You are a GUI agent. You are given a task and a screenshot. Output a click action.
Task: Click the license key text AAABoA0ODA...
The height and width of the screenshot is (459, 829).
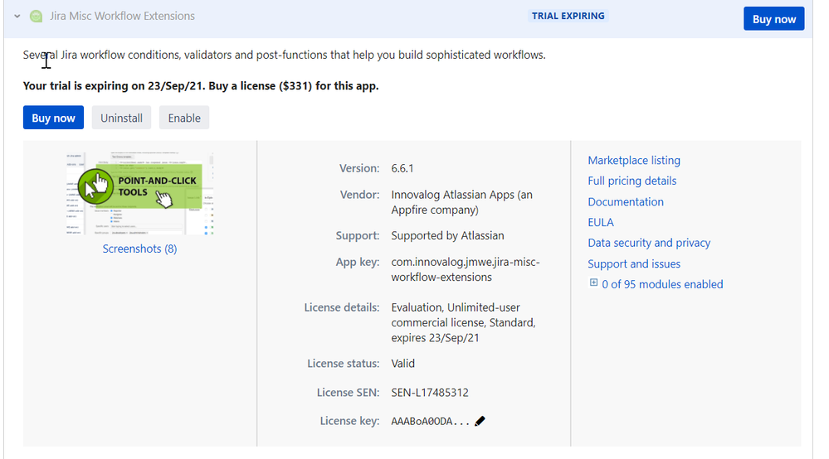(431, 421)
